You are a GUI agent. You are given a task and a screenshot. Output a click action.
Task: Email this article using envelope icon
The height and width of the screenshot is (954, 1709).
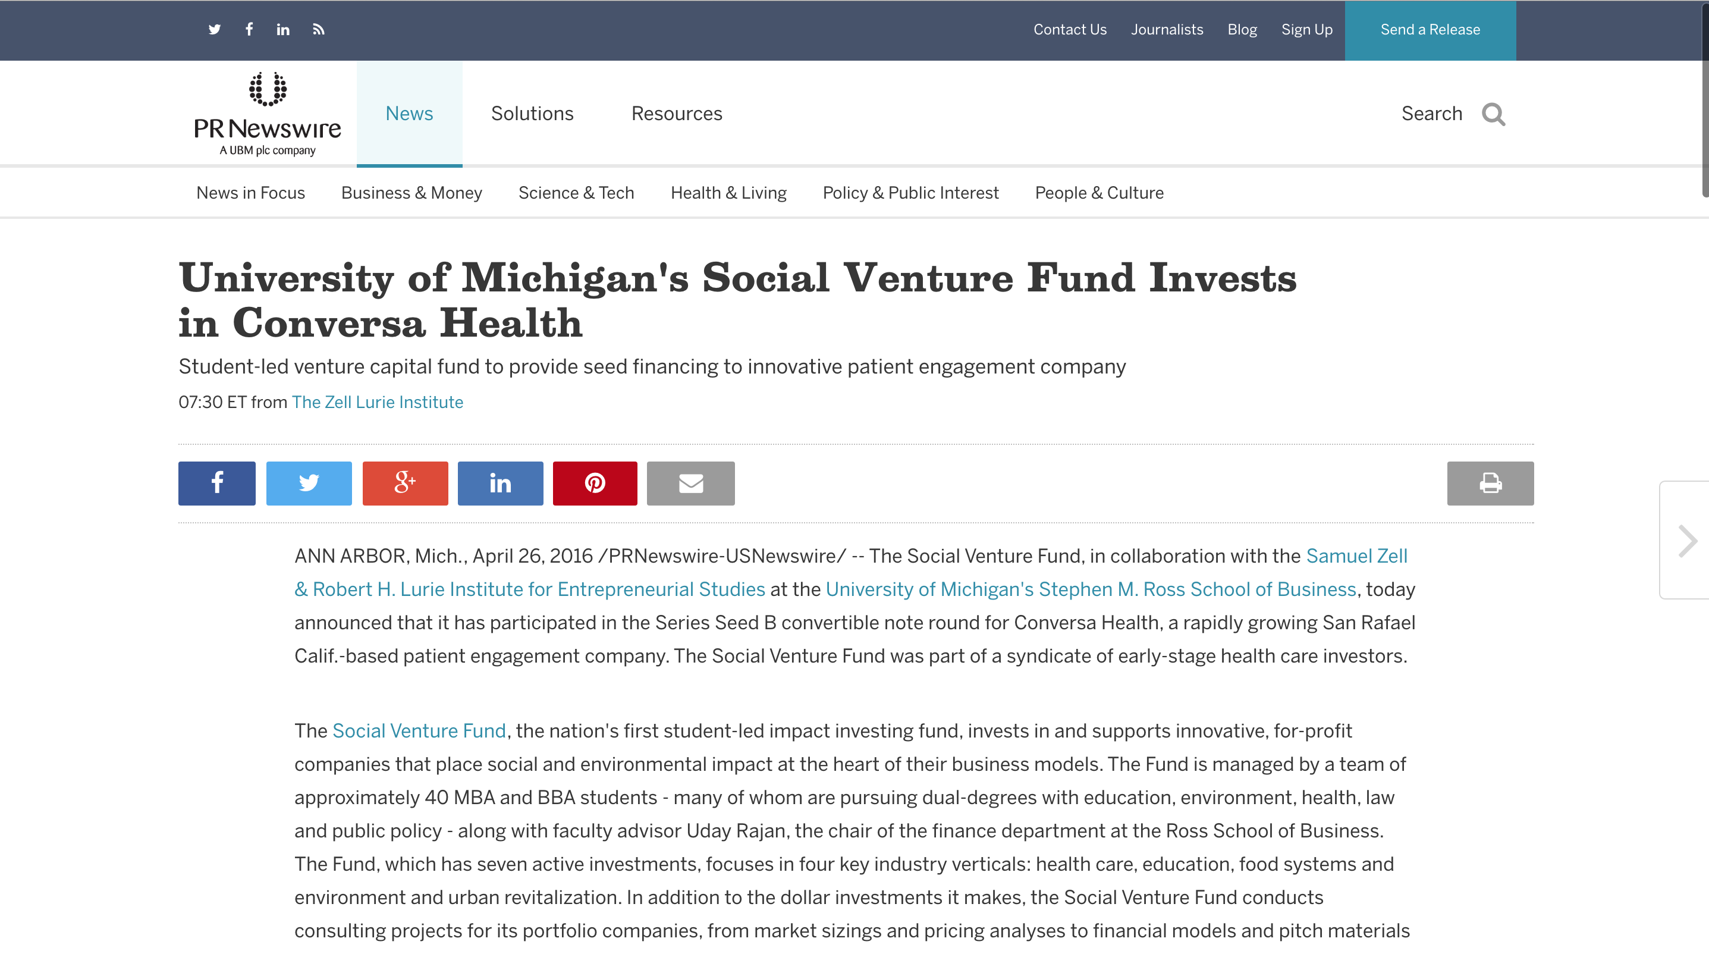pyautogui.click(x=690, y=483)
